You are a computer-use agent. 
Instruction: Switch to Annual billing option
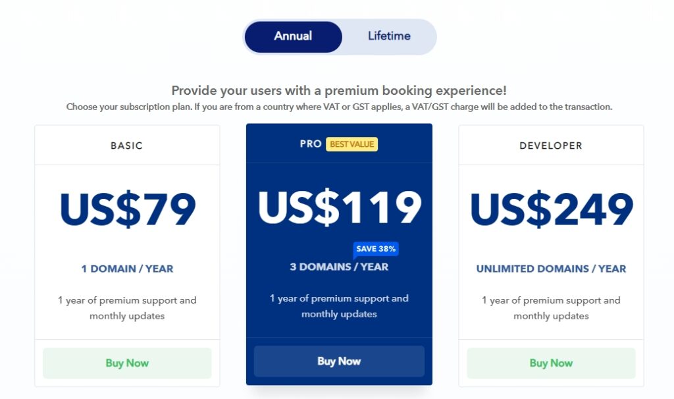293,36
